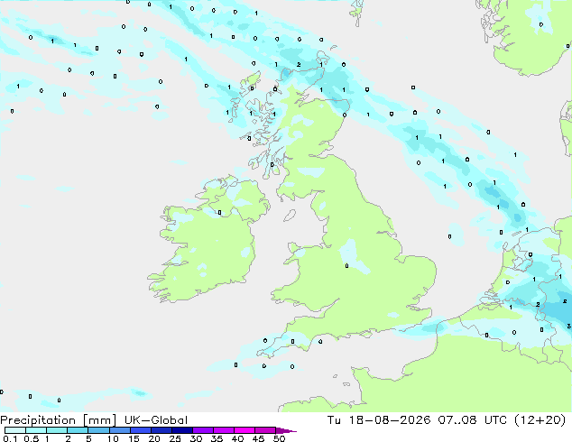
Task: Click the date "Tu 18-08-2026" text
Action: 379,420
